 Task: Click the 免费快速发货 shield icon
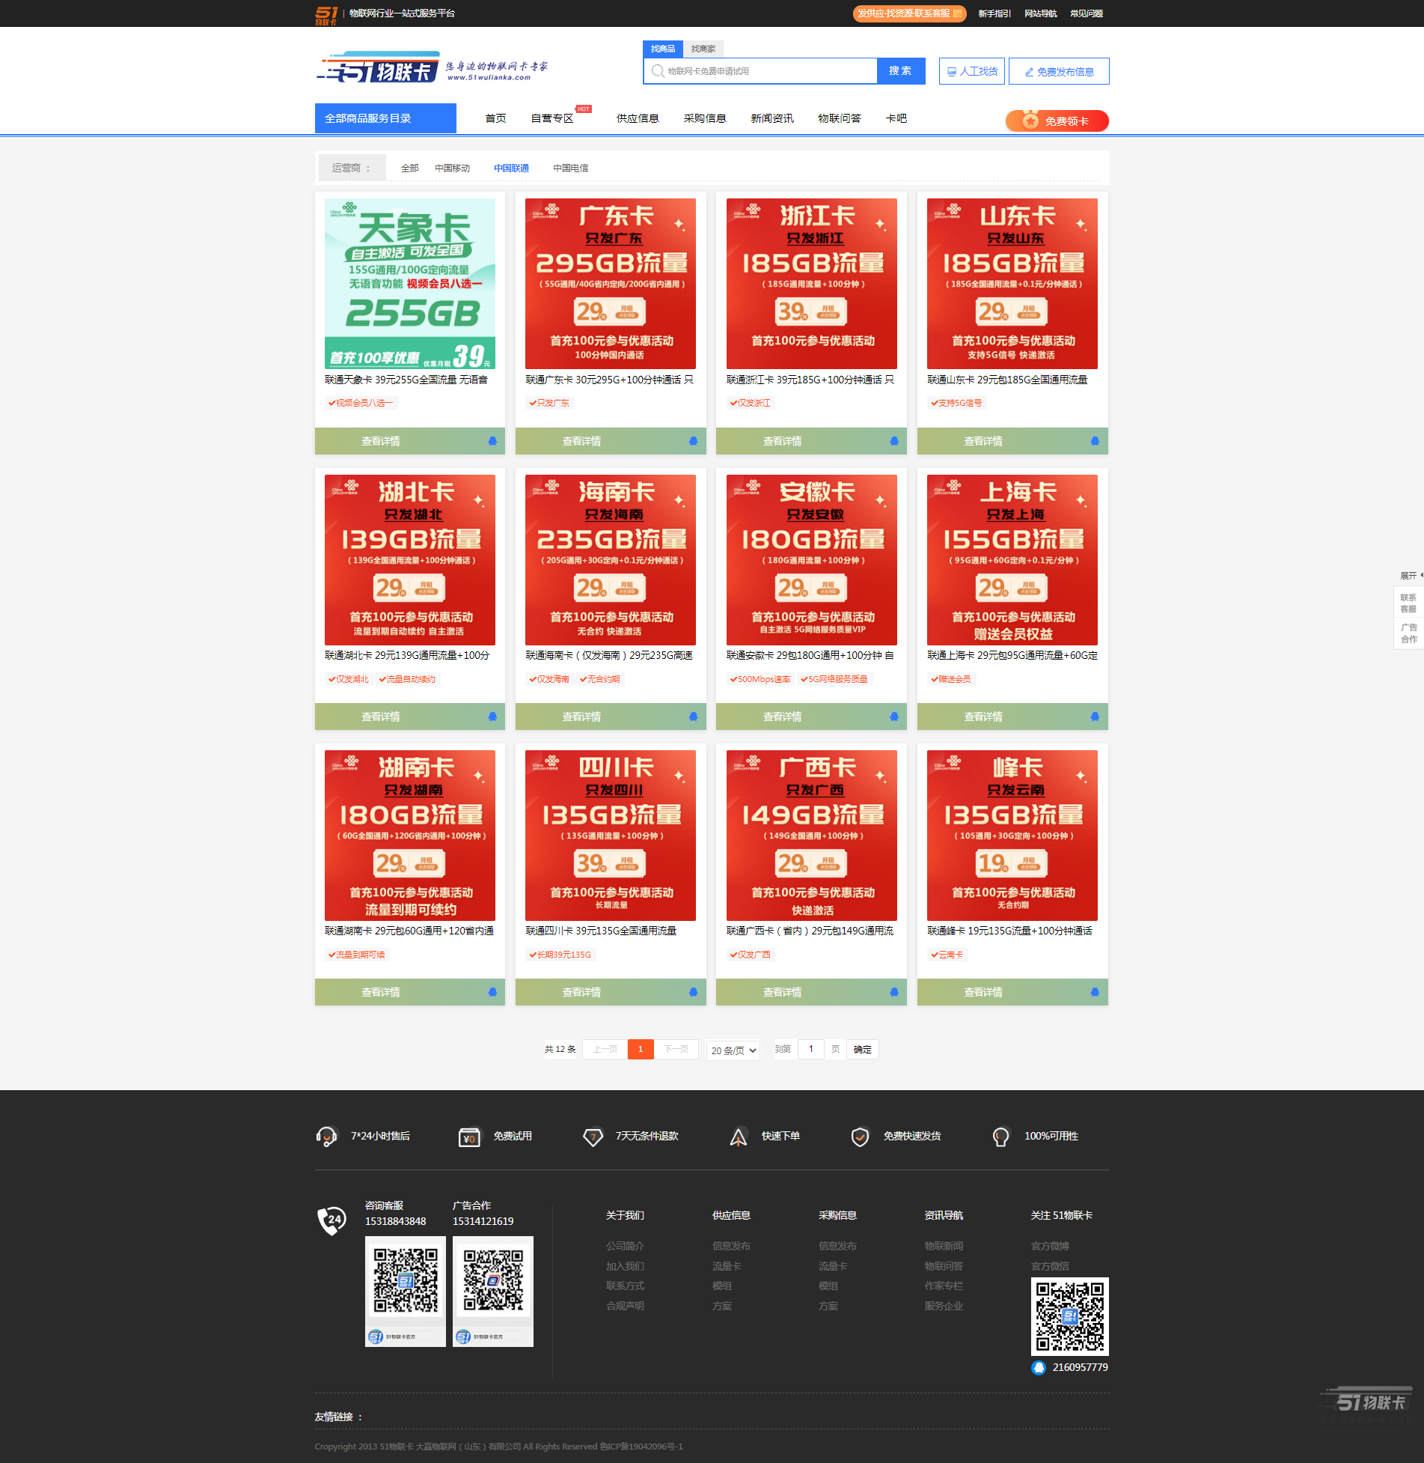point(860,1137)
